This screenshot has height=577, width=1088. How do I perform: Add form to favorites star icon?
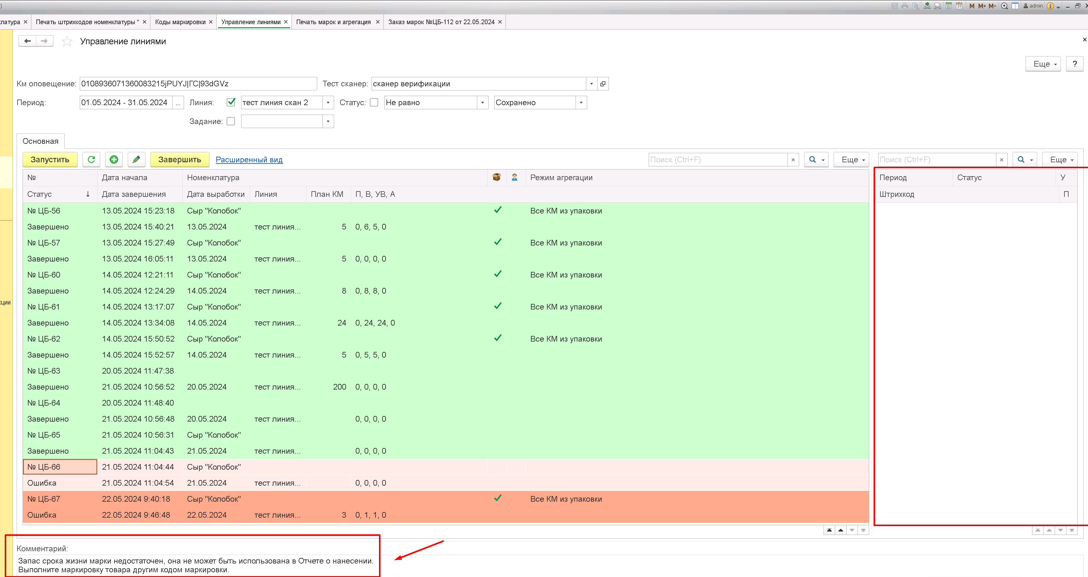pos(67,41)
